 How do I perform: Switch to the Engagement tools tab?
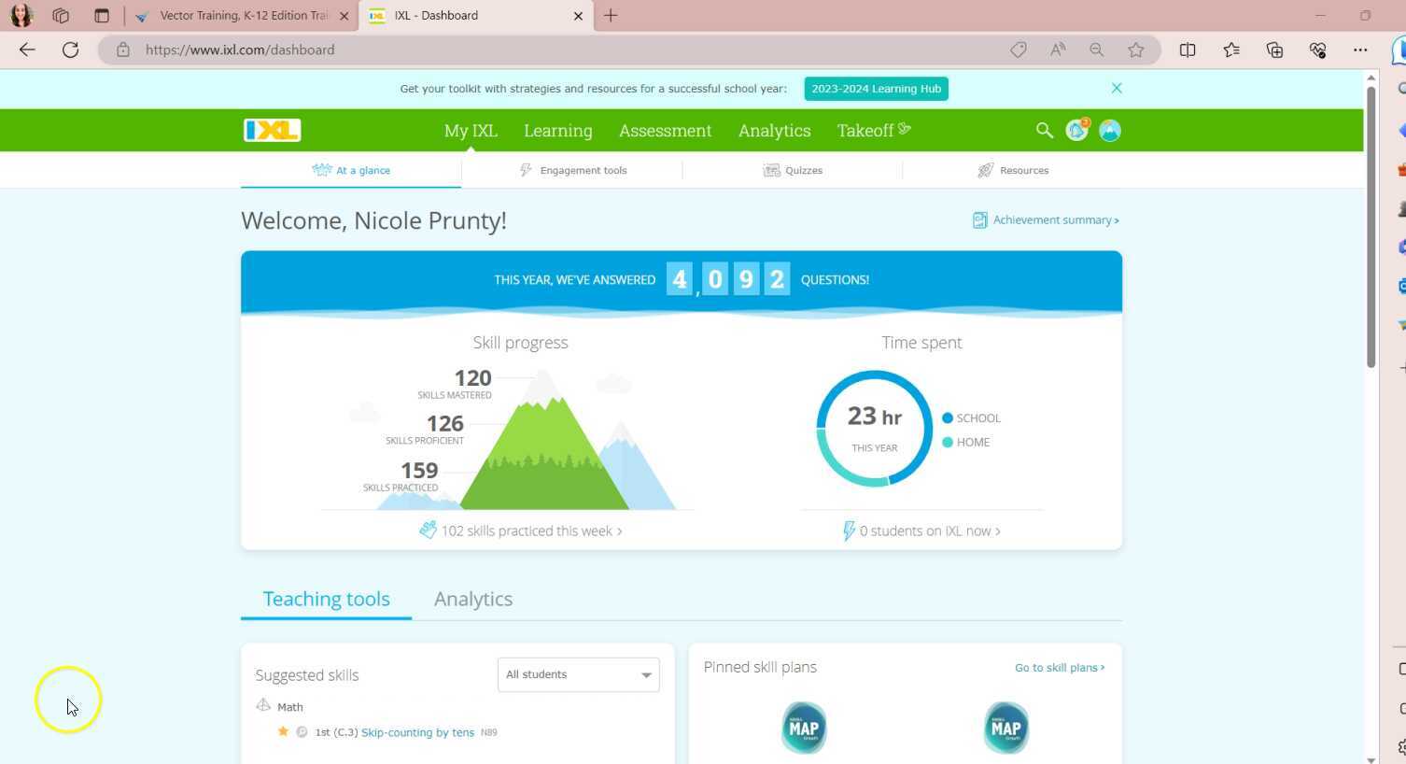click(573, 170)
